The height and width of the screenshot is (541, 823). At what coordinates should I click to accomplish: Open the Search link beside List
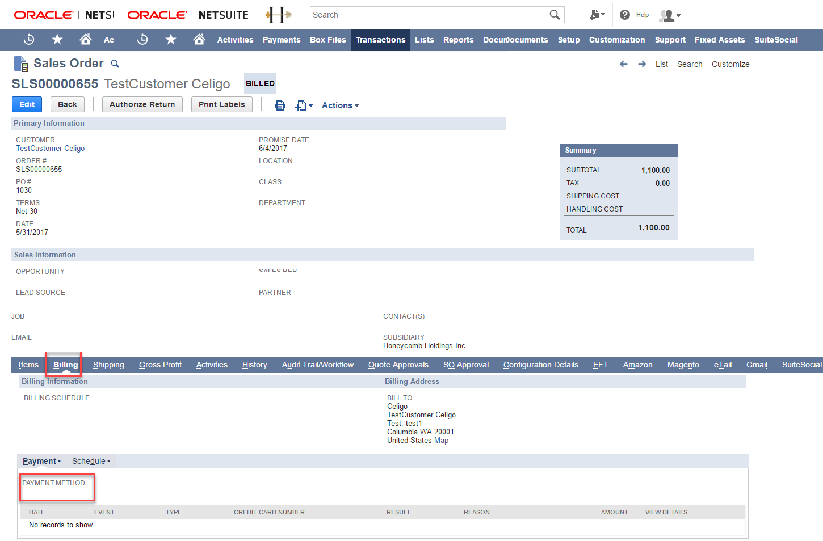tap(690, 64)
